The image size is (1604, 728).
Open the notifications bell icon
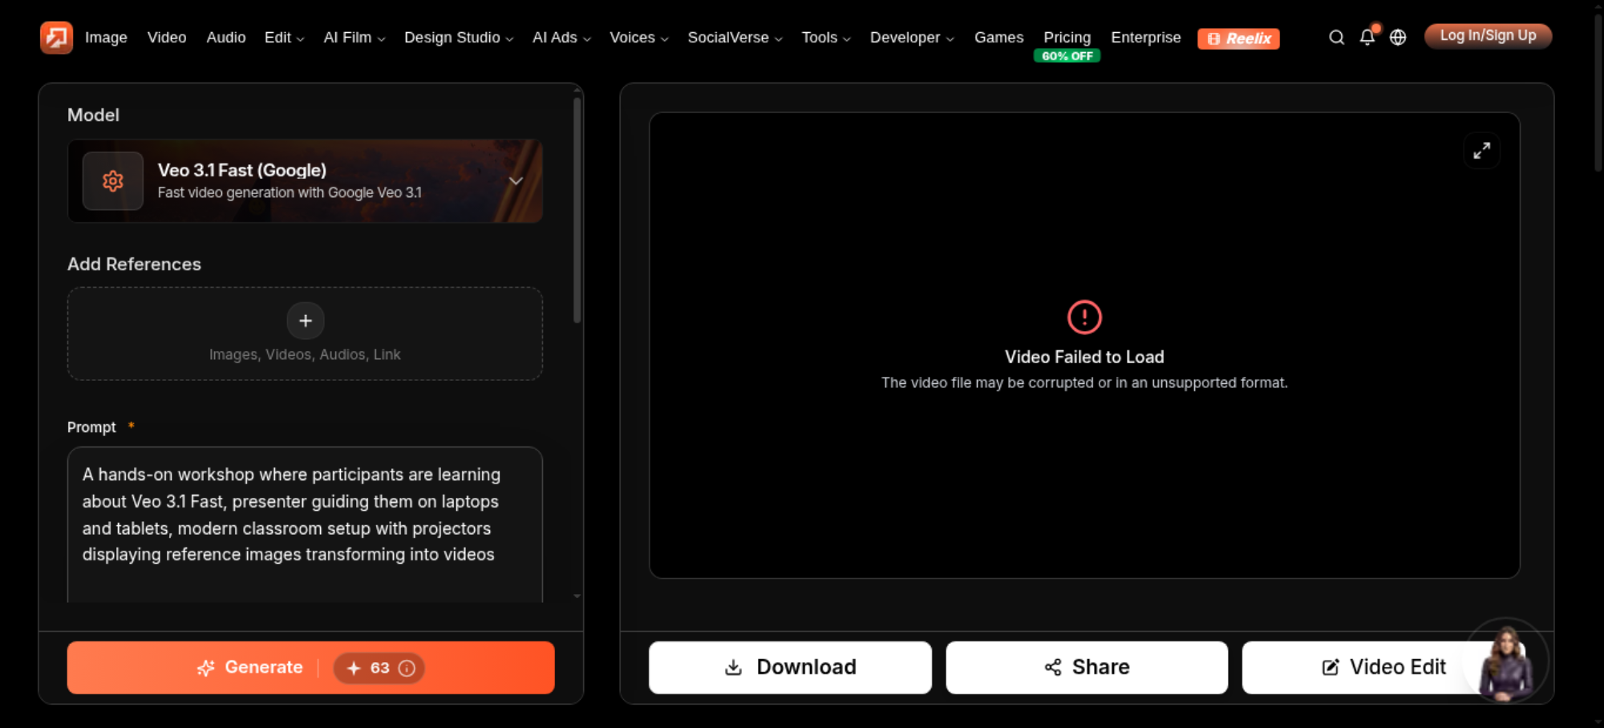coord(1367,37)
